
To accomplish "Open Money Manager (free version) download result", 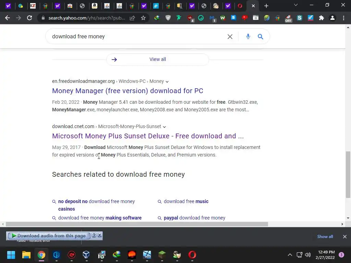I will point(128,91).
